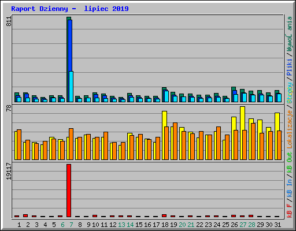Click day 18 on the x-axis

point(165,225)
